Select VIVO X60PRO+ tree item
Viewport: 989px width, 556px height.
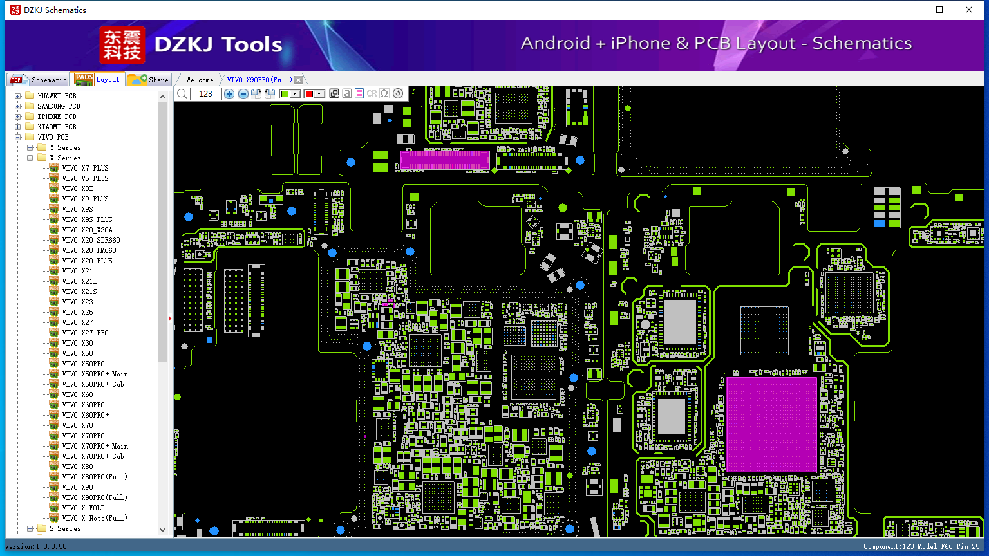[86, 415]
